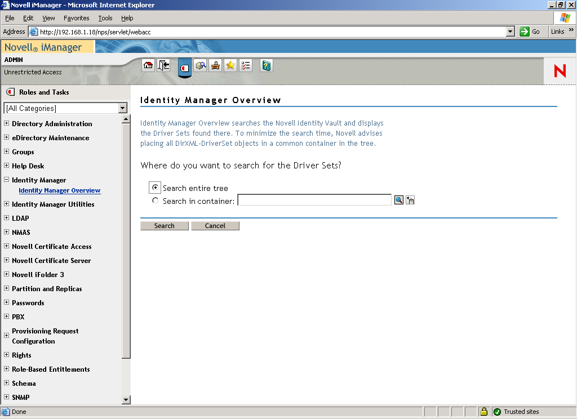This screenshot has height=419, width=577.
Task: Exit iManager using the door icon
Action: pyautogui.click(x=163, y=65)
